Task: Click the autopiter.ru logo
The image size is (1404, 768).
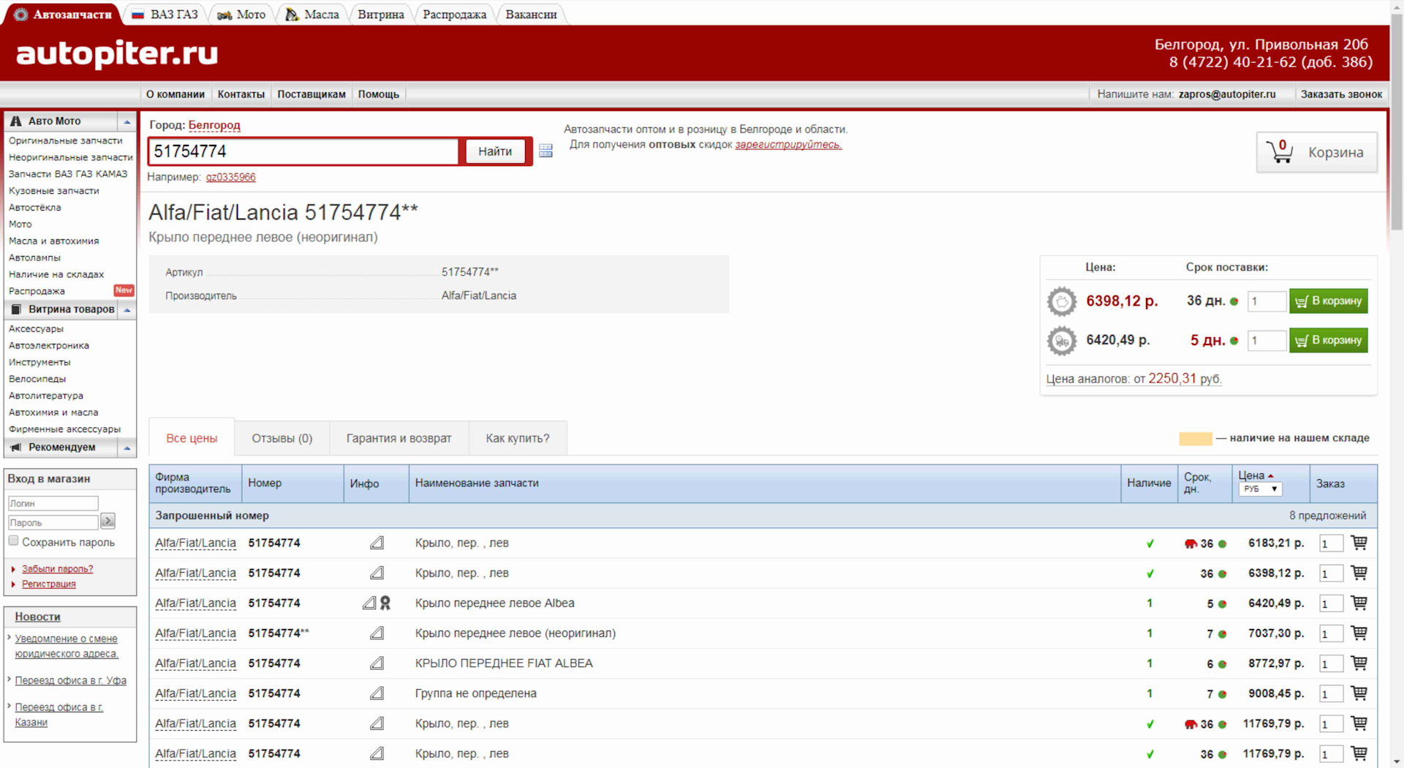Action: click(x=117, y=53)
